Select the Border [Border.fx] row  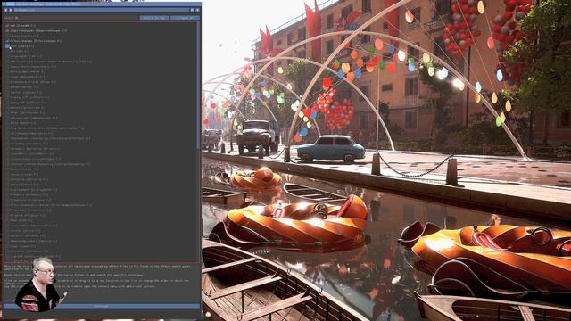(x=24, y=87)
